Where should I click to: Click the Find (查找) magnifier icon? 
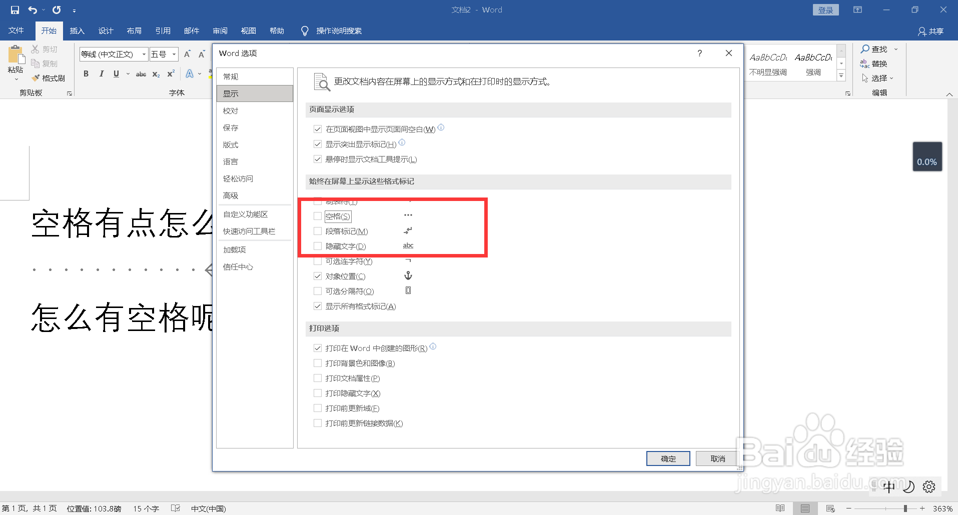pyautogui.click(x=865, y=49)
